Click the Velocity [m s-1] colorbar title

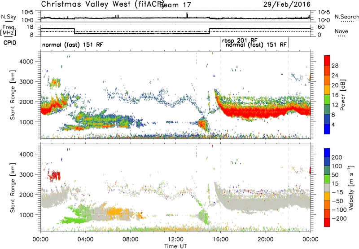tap(351, 187)
